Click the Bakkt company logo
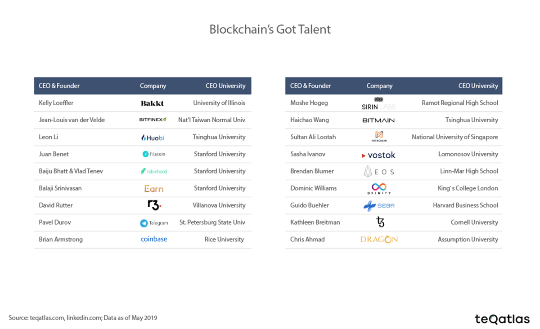 [153, 103]
